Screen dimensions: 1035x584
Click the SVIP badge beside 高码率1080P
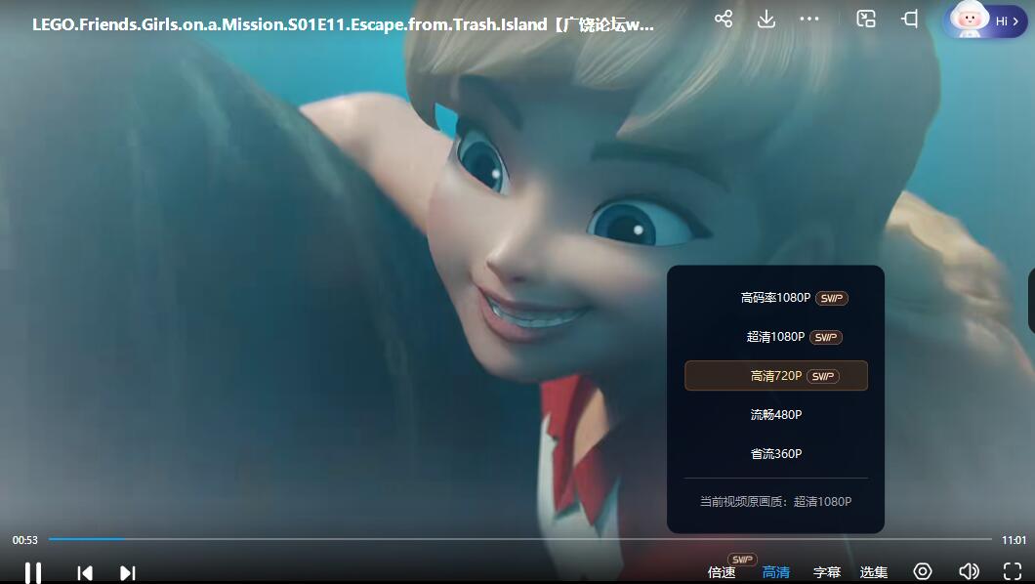832,298
